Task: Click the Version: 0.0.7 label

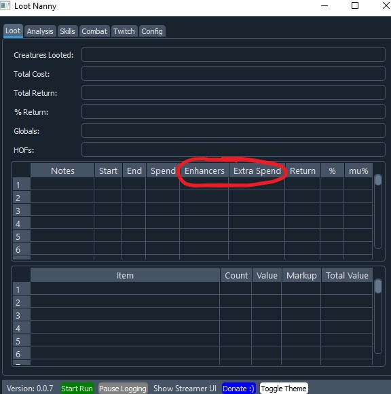Action: coord(30,388)
